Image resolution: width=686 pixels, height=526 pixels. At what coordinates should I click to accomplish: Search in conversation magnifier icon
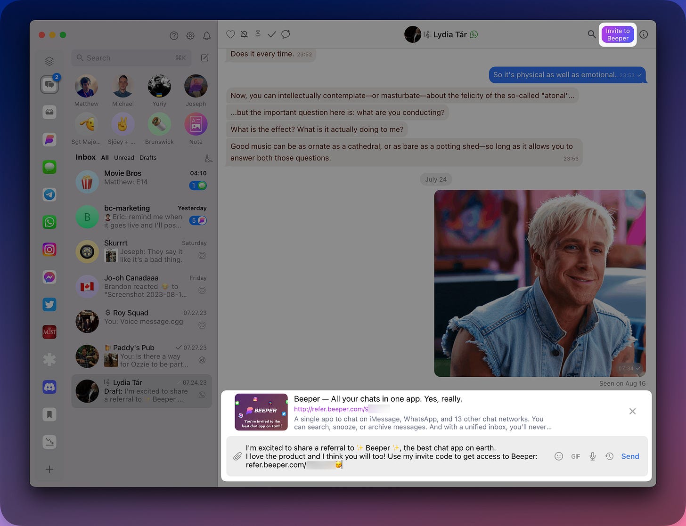[x=592, y=34]
